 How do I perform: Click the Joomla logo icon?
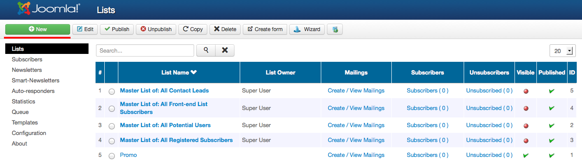pyautogui.click(x=24, y=8)
